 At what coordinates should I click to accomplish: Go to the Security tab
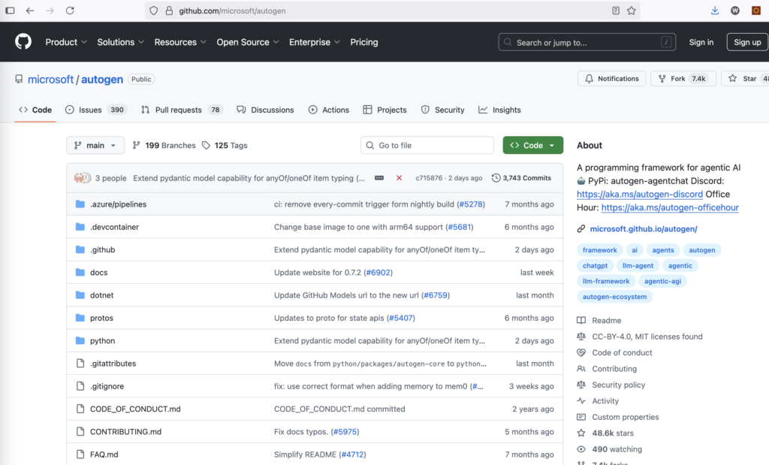(443, 110)
